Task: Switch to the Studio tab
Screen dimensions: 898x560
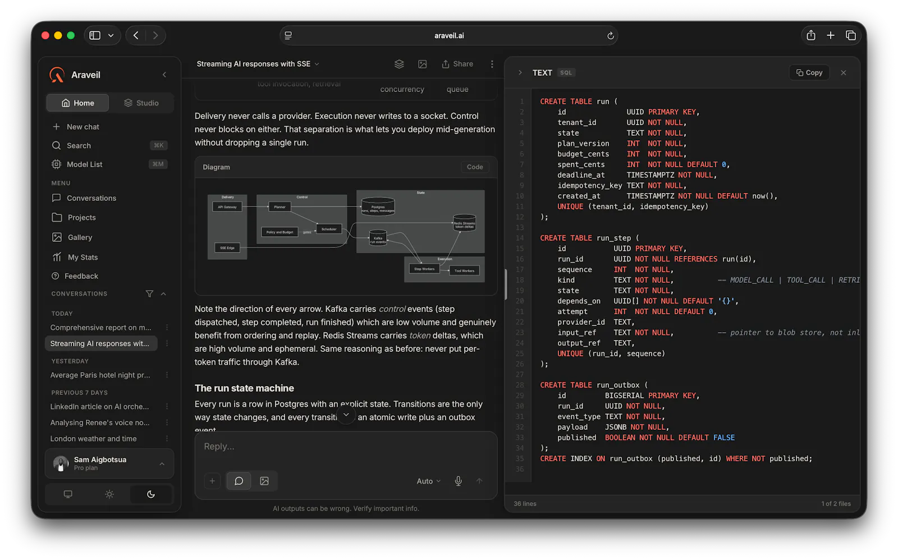Action: [141, 103]
